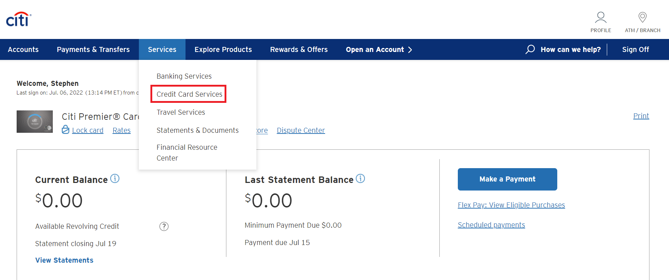Image resolution: width=669 pixels, height=280 pixels.
Task: Click the search magnifier icon
Action: coord(530,49)
